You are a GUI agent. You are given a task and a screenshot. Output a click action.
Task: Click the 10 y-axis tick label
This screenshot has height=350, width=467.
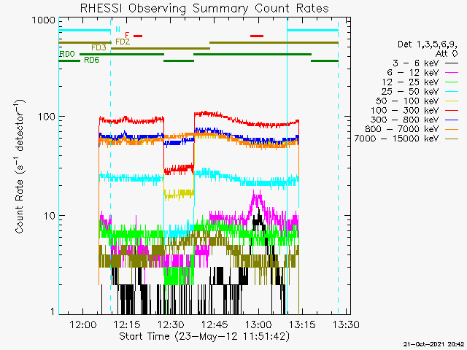50,216
